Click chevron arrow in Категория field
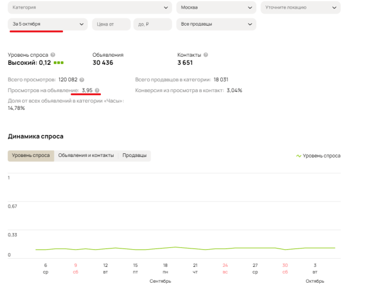 [166, 8]
